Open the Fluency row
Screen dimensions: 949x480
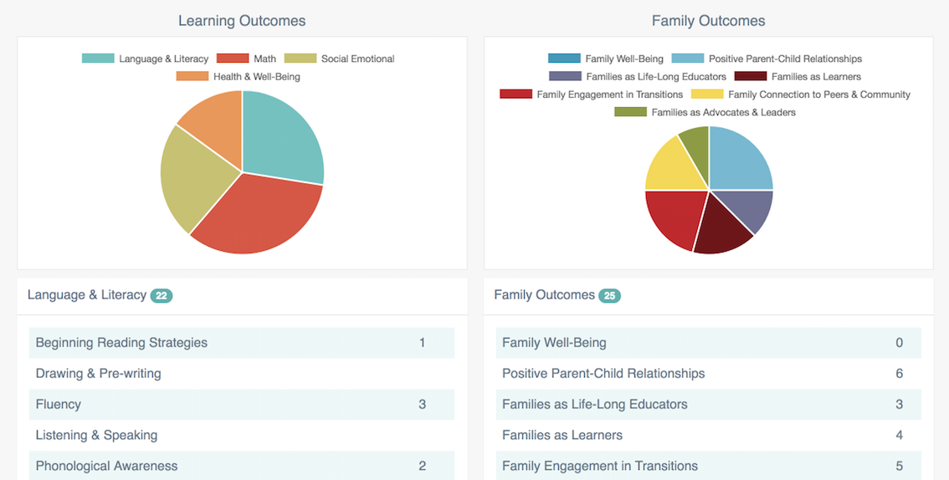pyautogui.click(x=241, y=404)
